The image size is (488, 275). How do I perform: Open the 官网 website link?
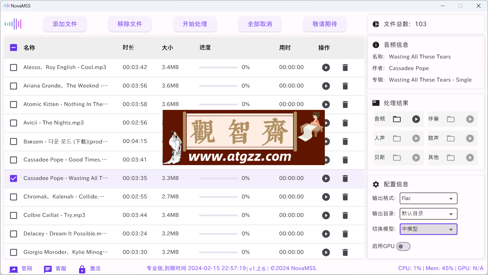coord(21,269)
